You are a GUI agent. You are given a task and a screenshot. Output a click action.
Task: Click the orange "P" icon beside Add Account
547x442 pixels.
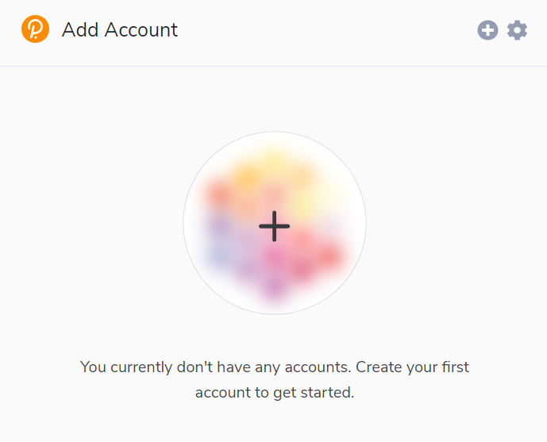point(35,29)
